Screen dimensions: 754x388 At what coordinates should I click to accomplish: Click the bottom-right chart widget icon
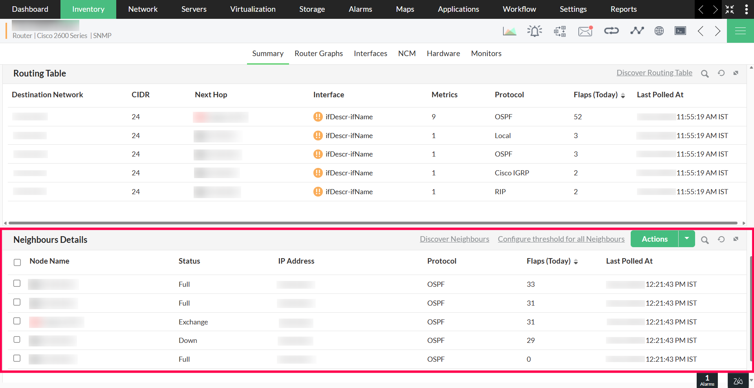[x=738, y=381]
